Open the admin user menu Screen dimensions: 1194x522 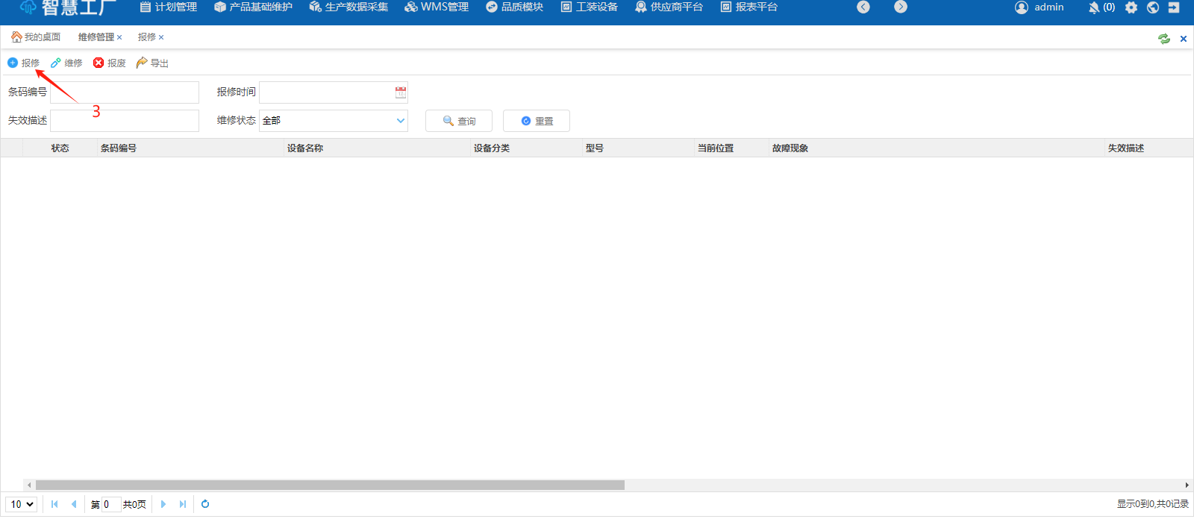tap(1040, 7)
